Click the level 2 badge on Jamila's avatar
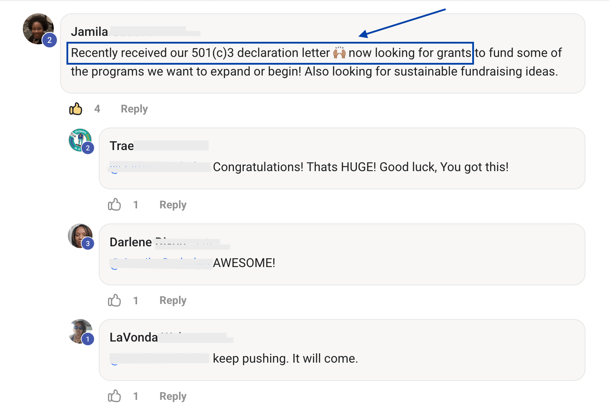The width and height of the screenshot is (609, 409). point(50,40)
